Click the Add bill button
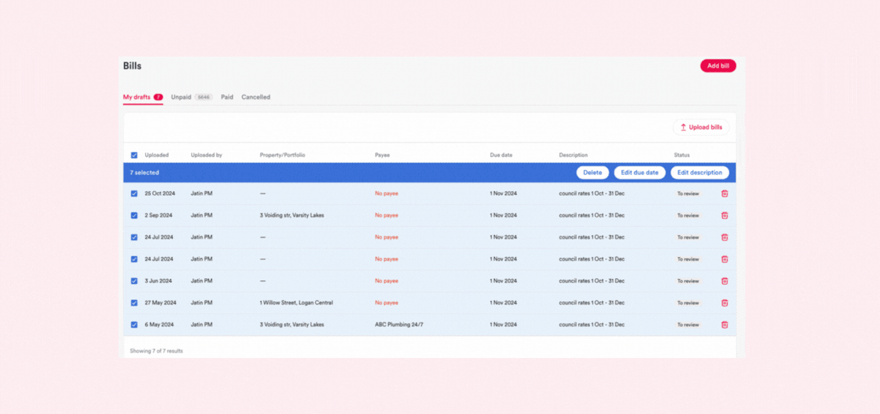Viewport: 880px width, 414px height. (718, 66)
